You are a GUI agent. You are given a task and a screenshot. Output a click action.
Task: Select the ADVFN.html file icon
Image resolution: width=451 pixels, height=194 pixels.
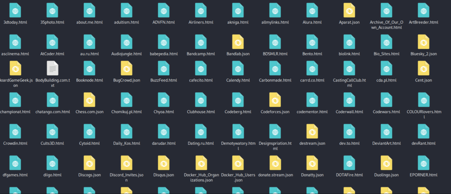[x=164, y=11]
